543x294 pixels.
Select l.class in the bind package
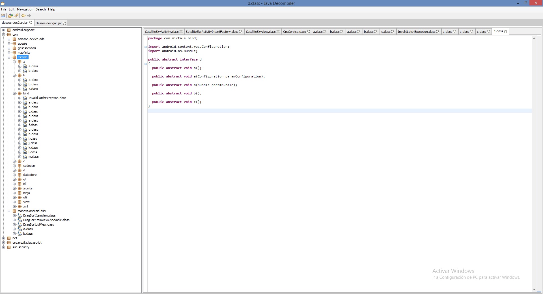pos(33,152)
